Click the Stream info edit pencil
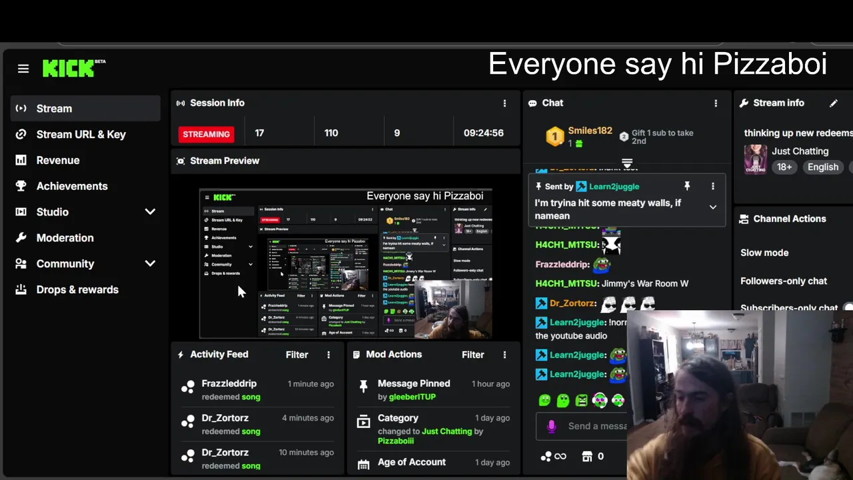Viewport: 853px width, 480px height. pyautogui.click(x=833, y=103)
